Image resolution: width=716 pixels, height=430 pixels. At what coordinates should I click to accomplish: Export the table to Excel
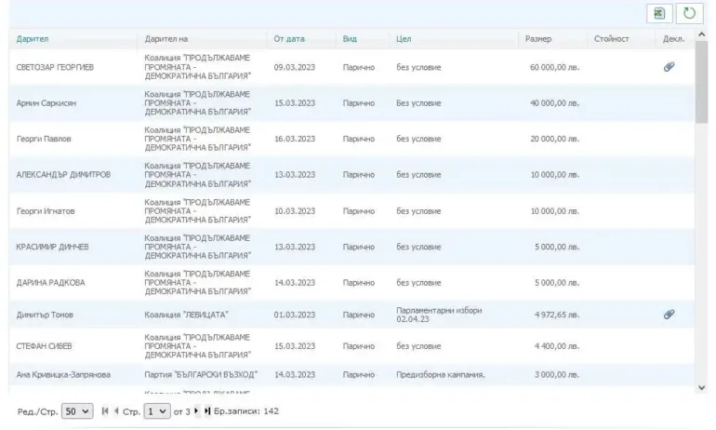658,13
